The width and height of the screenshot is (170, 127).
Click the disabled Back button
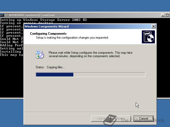click(x=101, y=119)
